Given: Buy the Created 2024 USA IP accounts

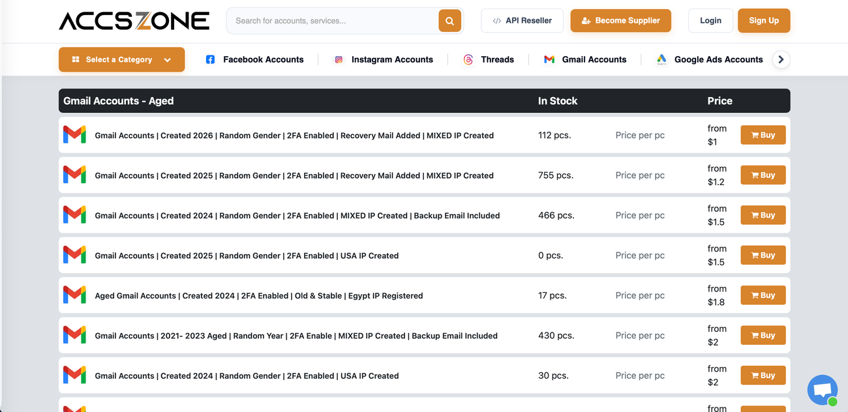Looking at the screenshot, I should (x=763, y=375).
